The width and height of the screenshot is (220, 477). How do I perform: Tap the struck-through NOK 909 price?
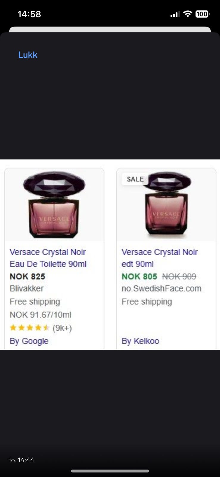pyautogui.click(x=179, y=276)
